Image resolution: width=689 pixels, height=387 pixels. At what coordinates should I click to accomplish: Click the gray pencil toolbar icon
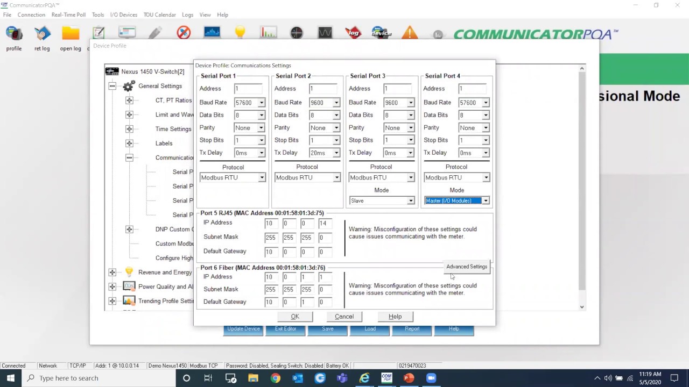click(x=155, y=33)
